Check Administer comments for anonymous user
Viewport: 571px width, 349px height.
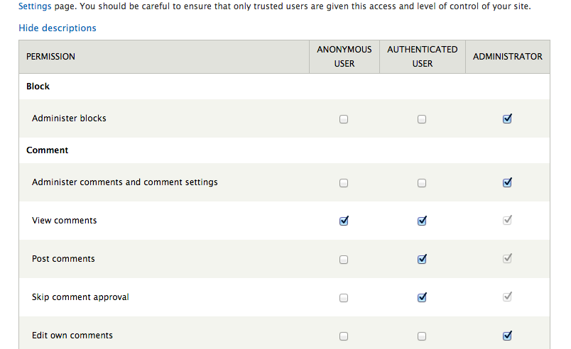pyautogui.click(x=344, y=183)
